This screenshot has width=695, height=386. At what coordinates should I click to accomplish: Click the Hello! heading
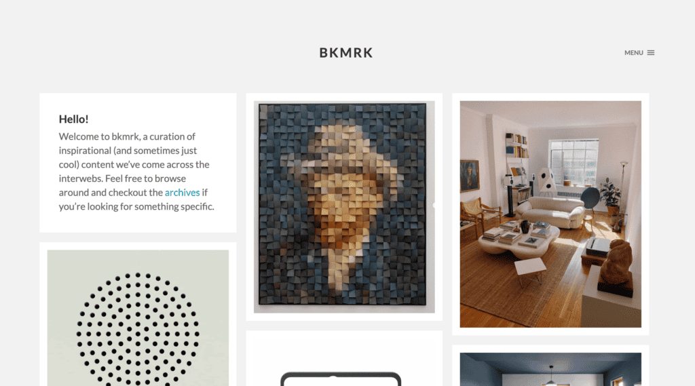[73, 119]
